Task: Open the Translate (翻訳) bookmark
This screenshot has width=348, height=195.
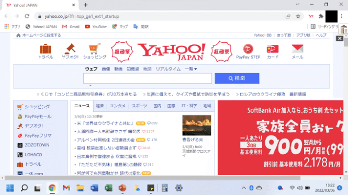Action: coord(141,27)
